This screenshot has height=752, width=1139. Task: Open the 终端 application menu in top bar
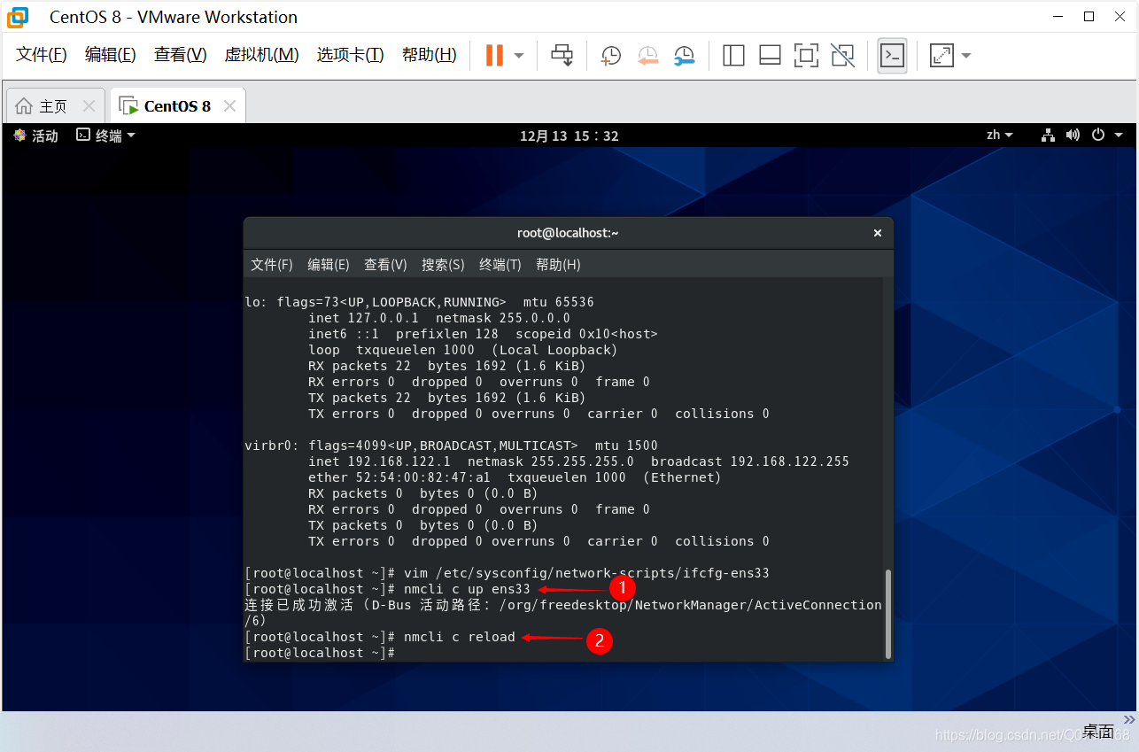click(x=105, y=136)
